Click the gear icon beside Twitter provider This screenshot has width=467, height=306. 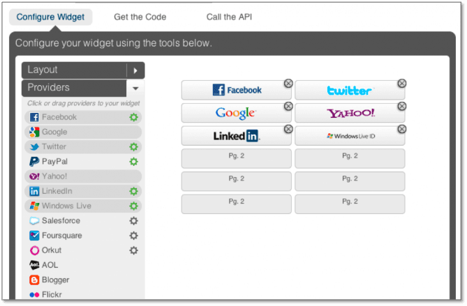tap(134, 147)
